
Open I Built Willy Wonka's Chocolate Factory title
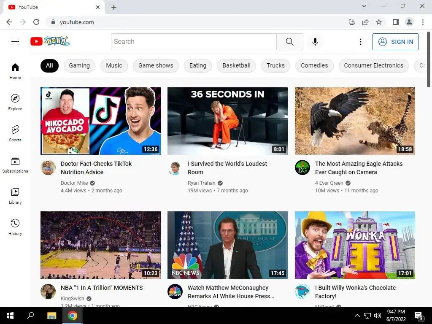click(355, 292)
